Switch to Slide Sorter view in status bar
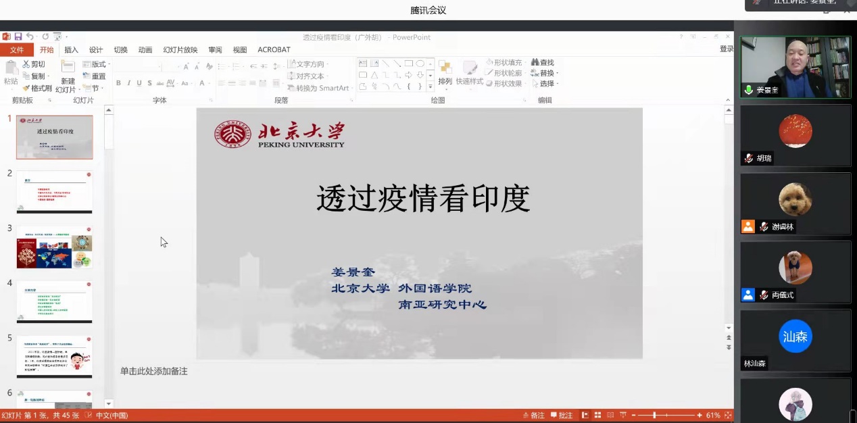Screen dimensions: 857x423 596,416
